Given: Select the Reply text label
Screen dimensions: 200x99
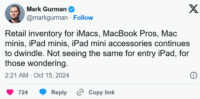Looking at the screenshot, I should (x=59, y=92).
